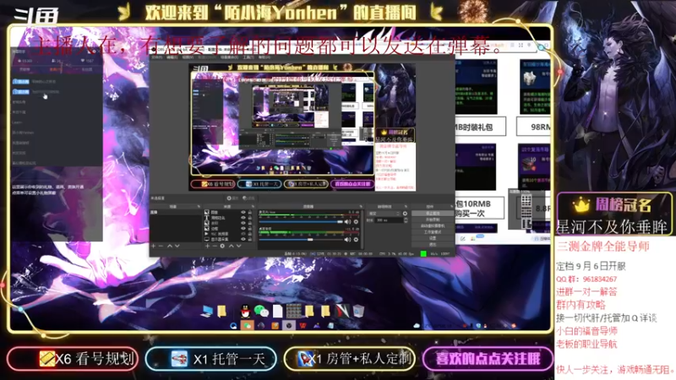
Task: Toggle the eye on the 边框 source row
Action: click(243, 229)
